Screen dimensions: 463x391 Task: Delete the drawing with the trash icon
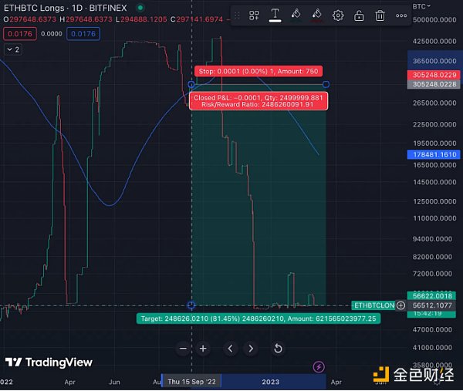tap(380, 15)
